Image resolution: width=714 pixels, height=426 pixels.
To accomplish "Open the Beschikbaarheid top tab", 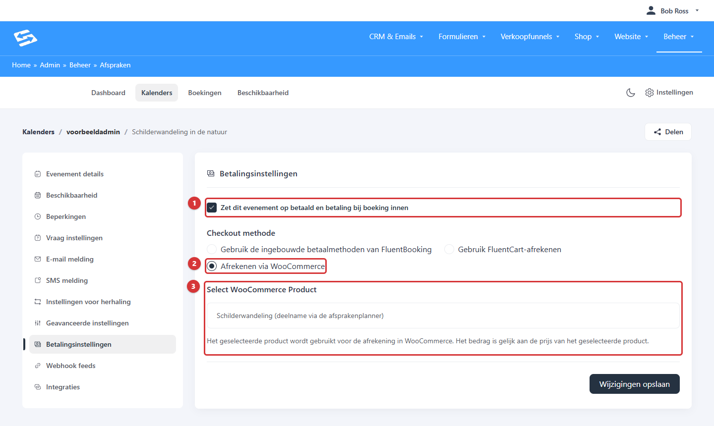I will click(x=263, y=93).
